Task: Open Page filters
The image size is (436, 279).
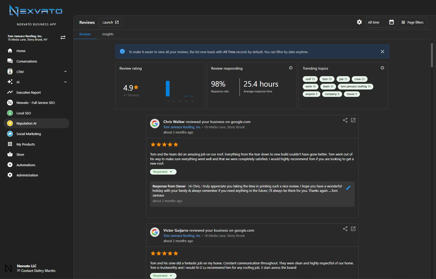Action: coord(413,22)
